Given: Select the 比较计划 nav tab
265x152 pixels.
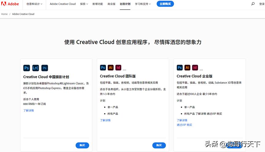Looking at the screenshot, I should (125, 4).
